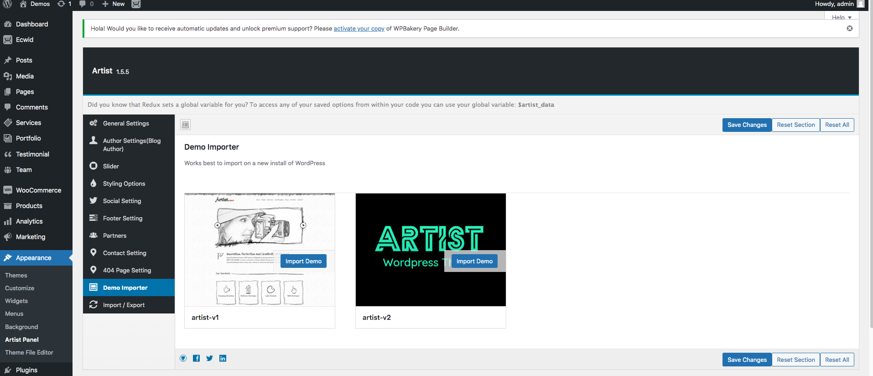Click the top Reset Section button
The height and width of the screenshot is (376, 873).
click(796, 125)
